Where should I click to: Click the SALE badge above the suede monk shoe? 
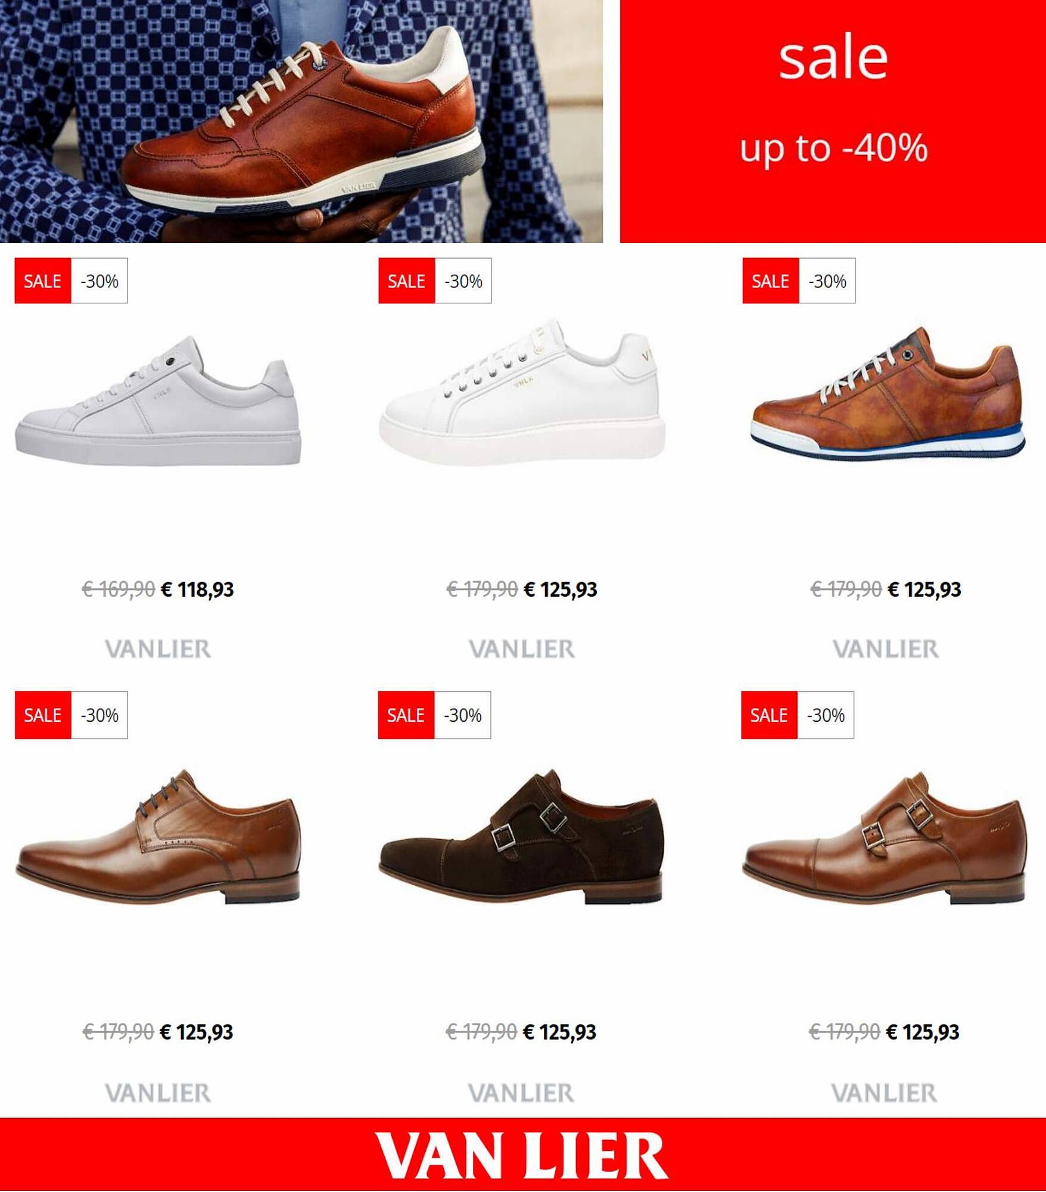point(406,715)
